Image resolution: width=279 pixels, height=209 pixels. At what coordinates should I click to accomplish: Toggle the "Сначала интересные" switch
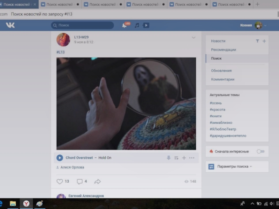[260, 152]
